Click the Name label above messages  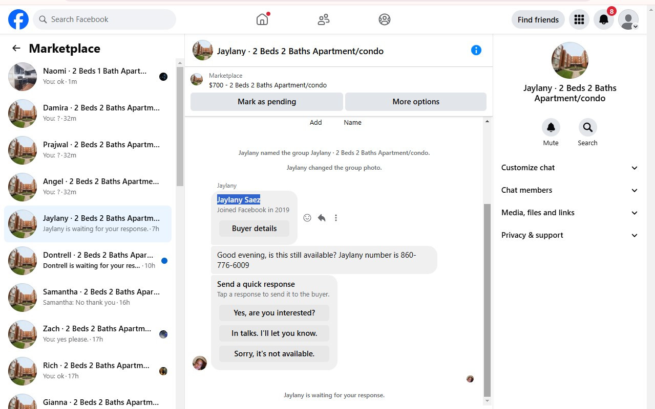click(353, 123)
